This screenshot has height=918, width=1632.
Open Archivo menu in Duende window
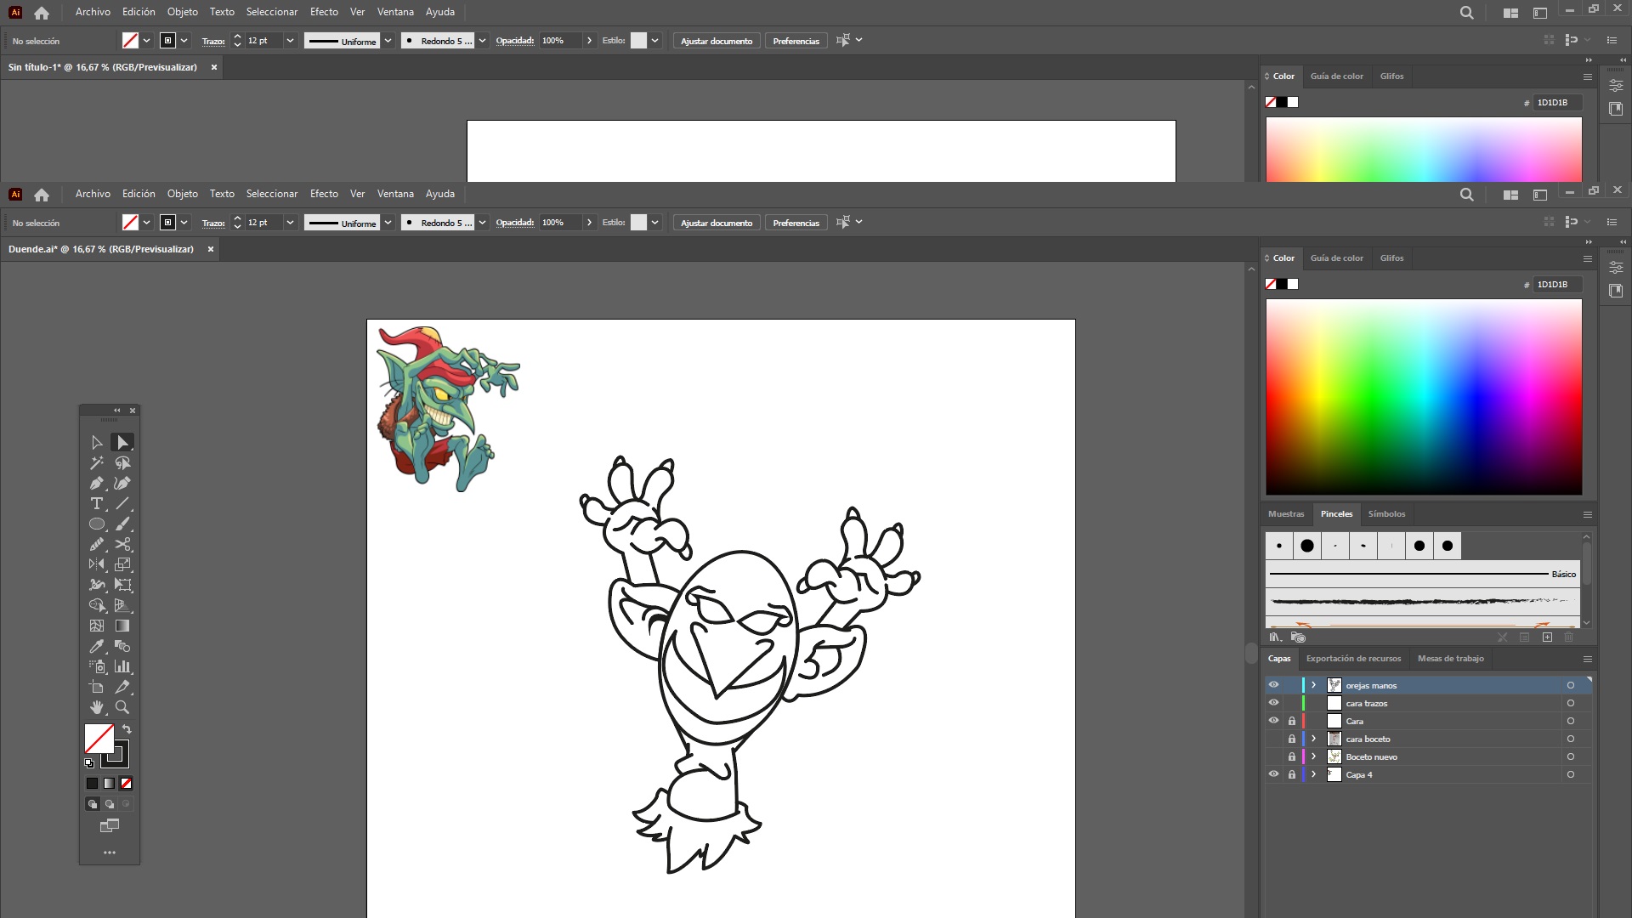(93, 194)
